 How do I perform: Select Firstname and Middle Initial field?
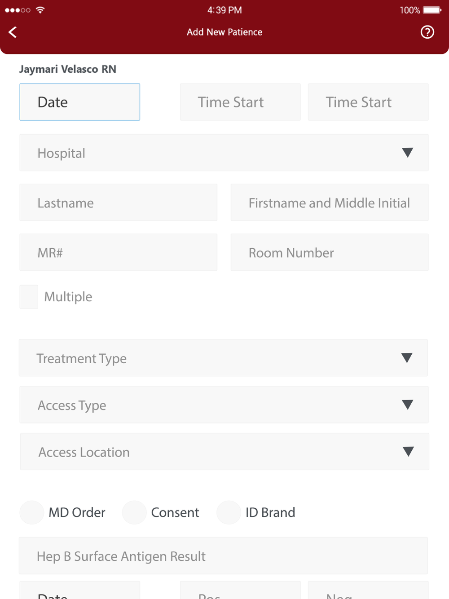click(x=330, y=203)
